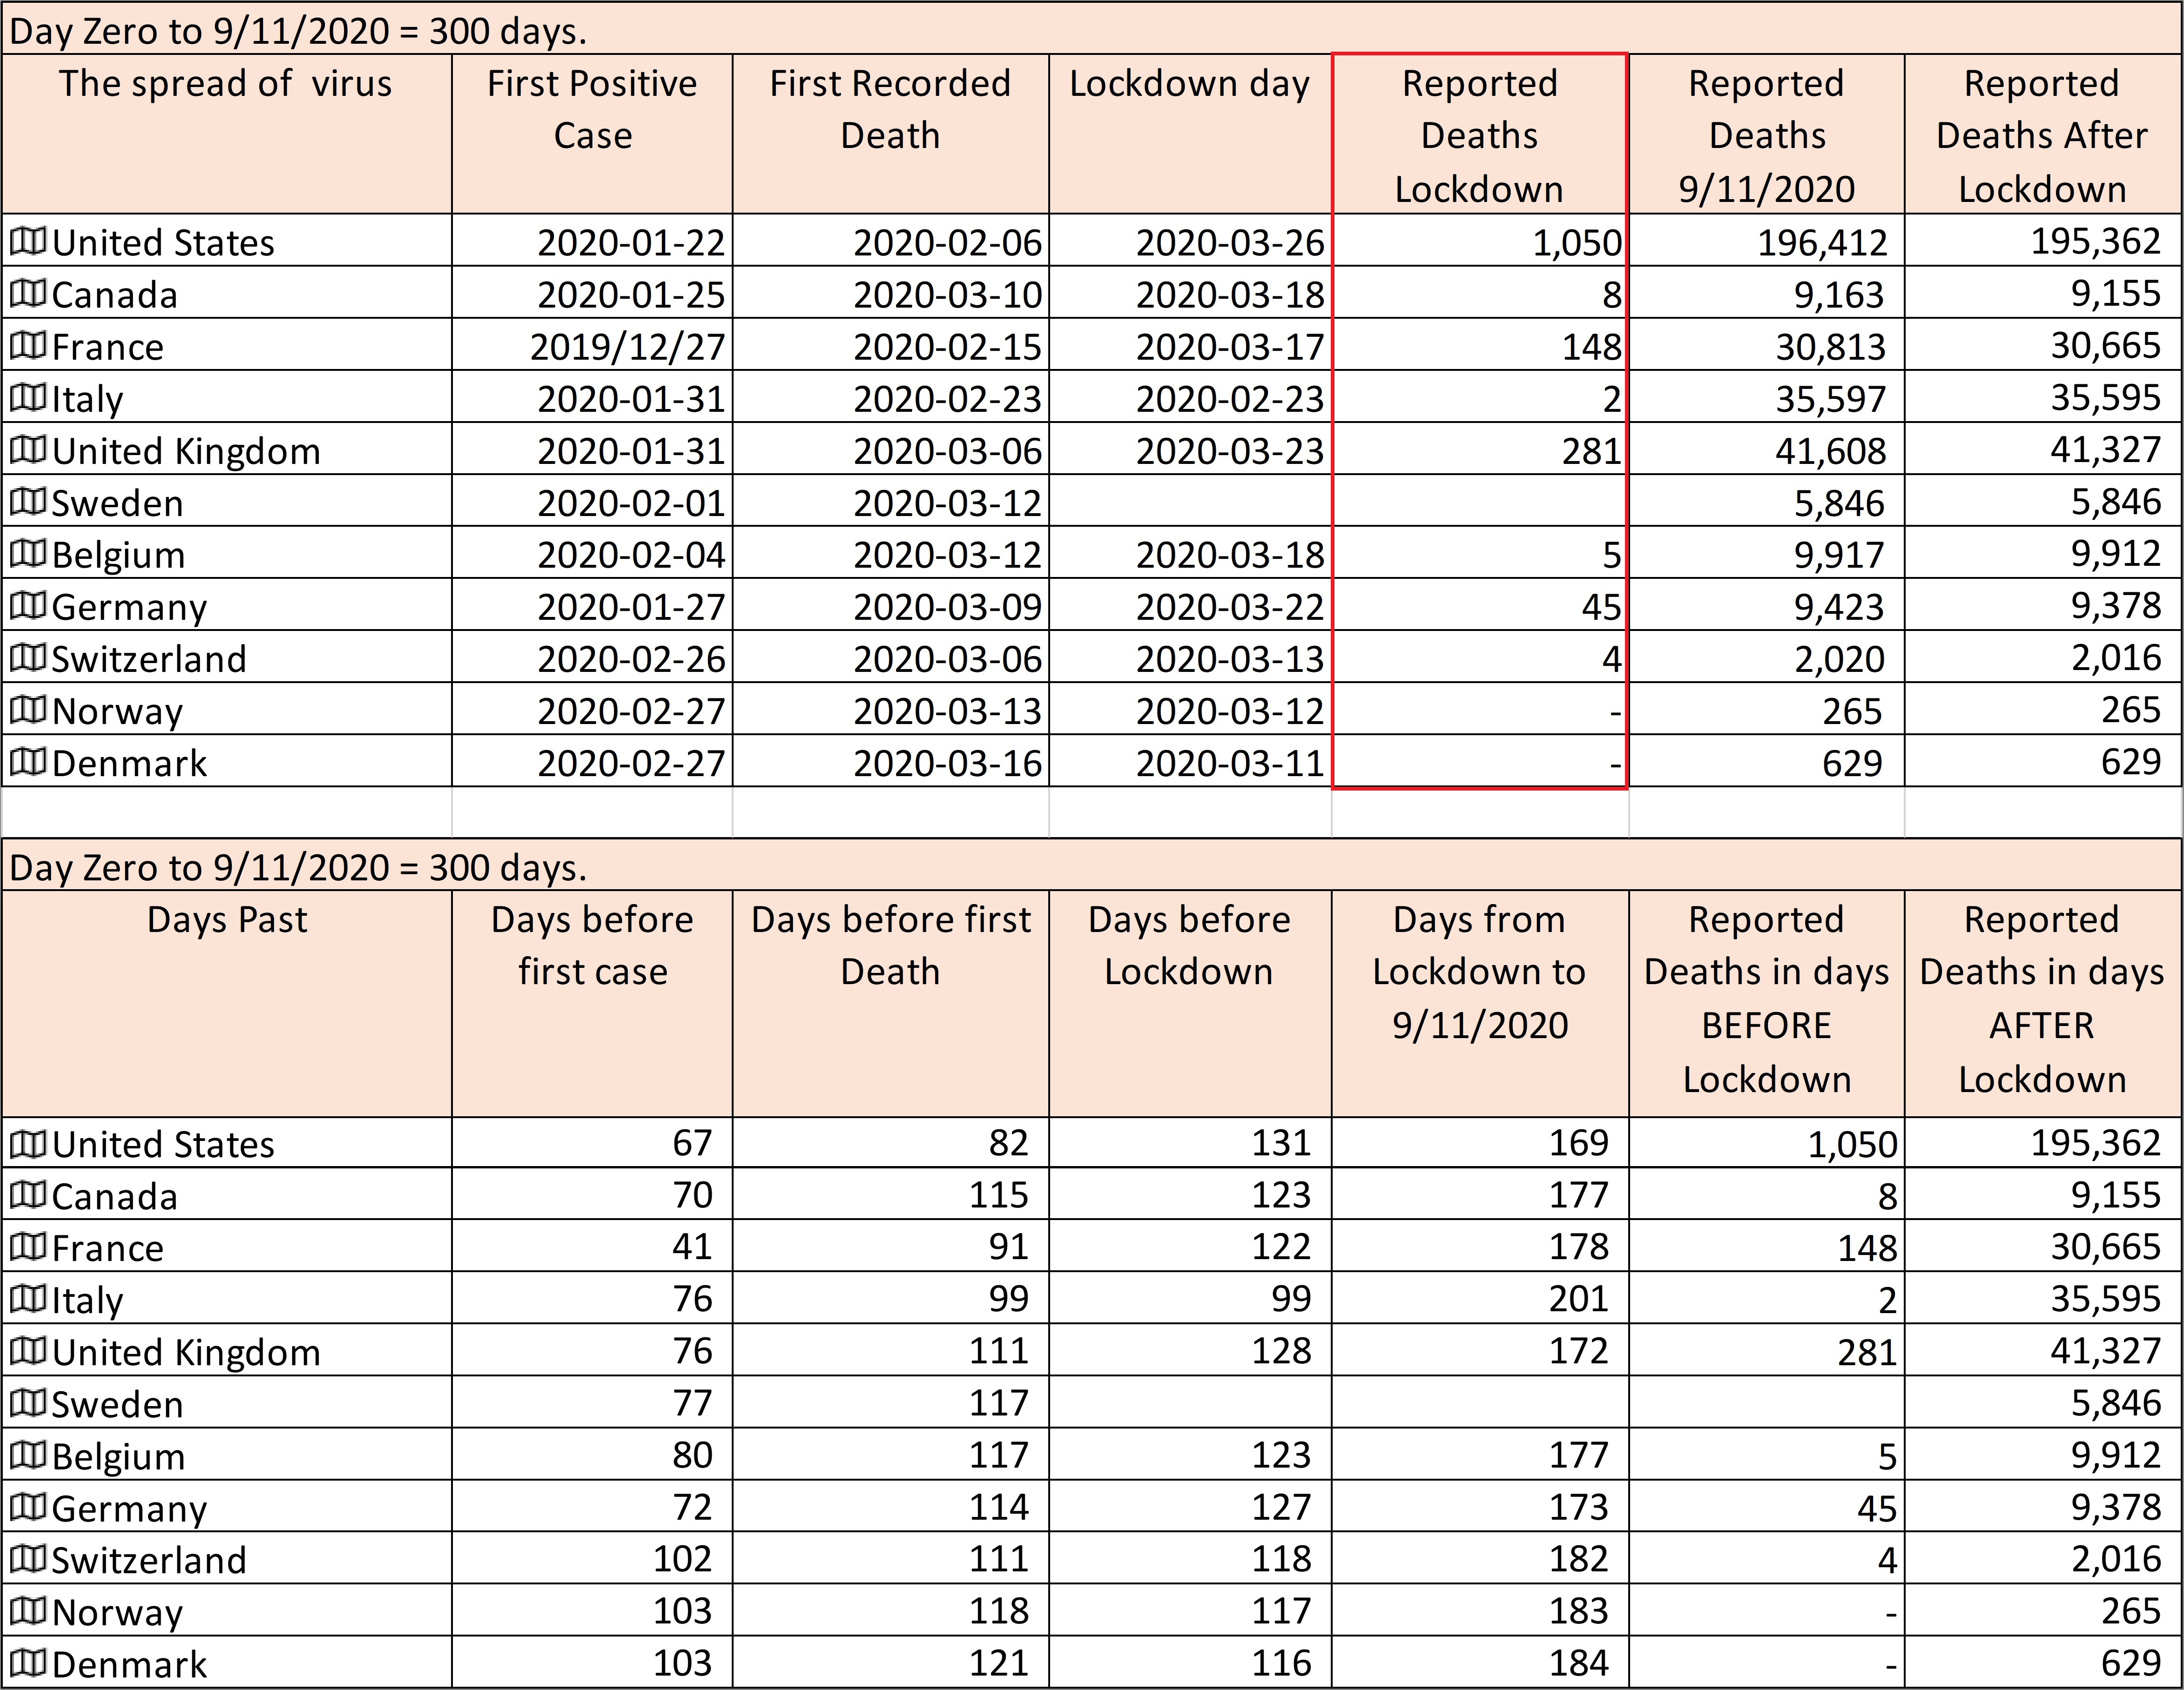Click the cell with value 30,813

(1767, 345)
